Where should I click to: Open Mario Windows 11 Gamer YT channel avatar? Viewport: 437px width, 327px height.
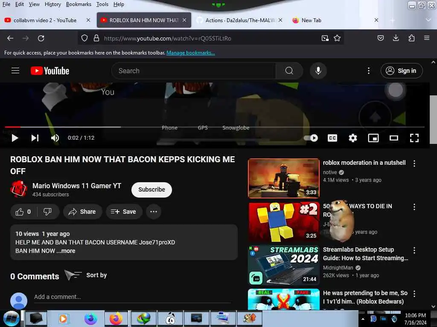pos(18,189)
